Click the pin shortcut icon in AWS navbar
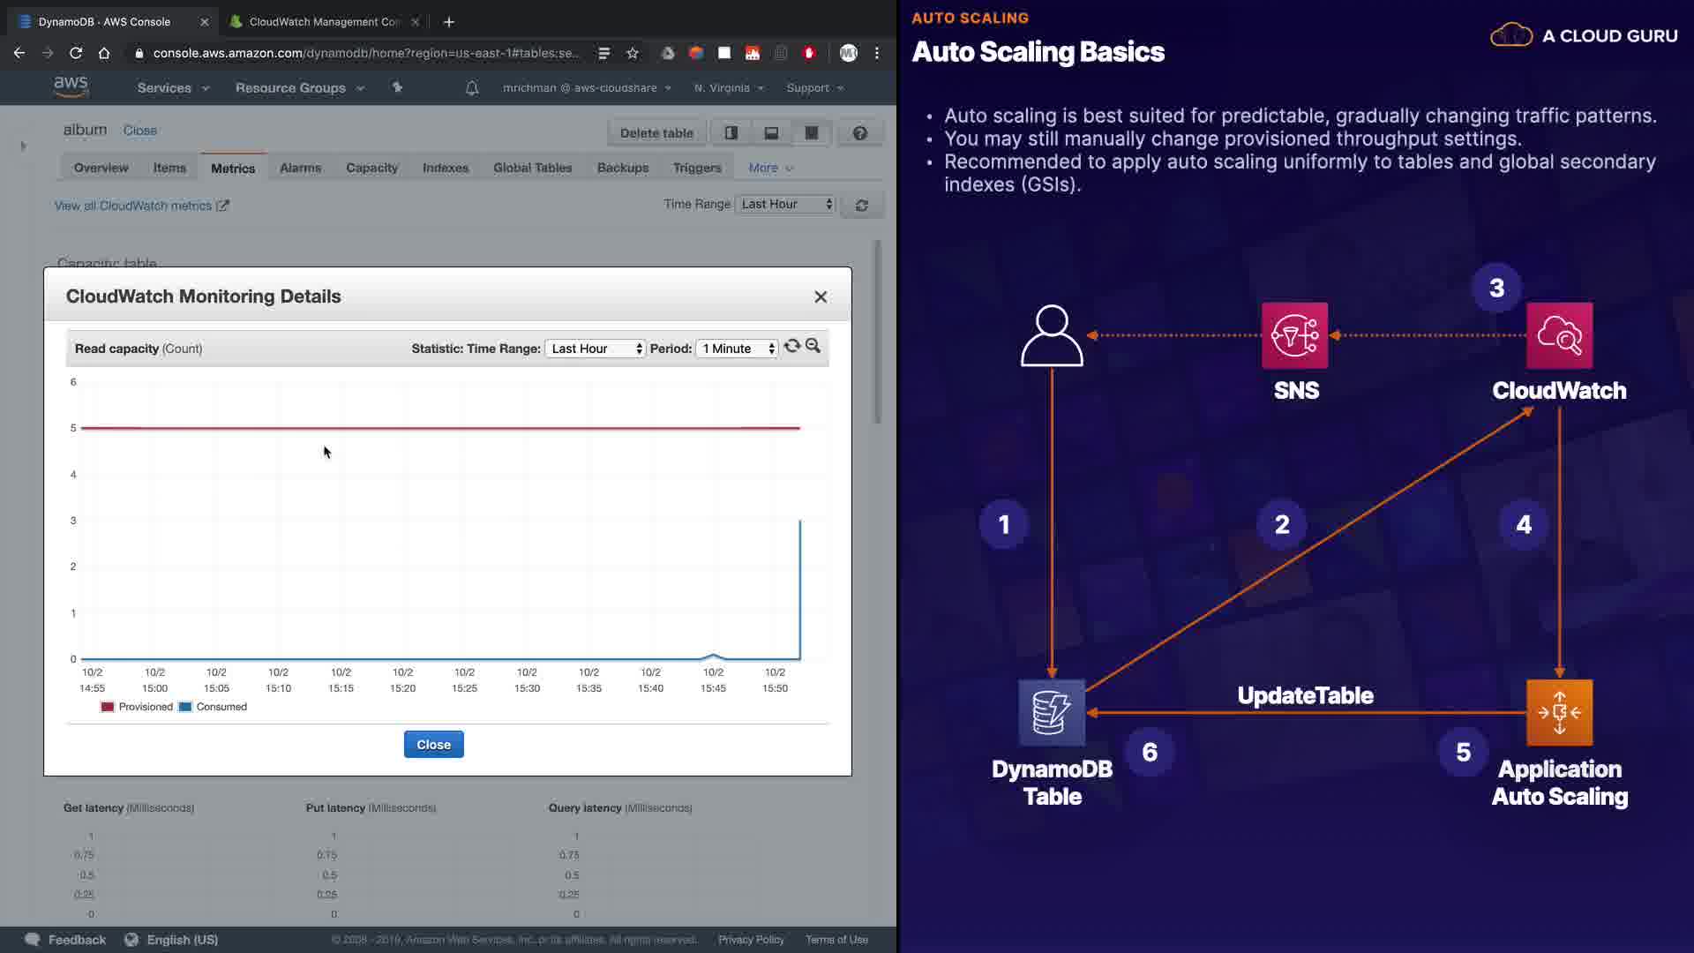1694x953 pixels. 397,87
